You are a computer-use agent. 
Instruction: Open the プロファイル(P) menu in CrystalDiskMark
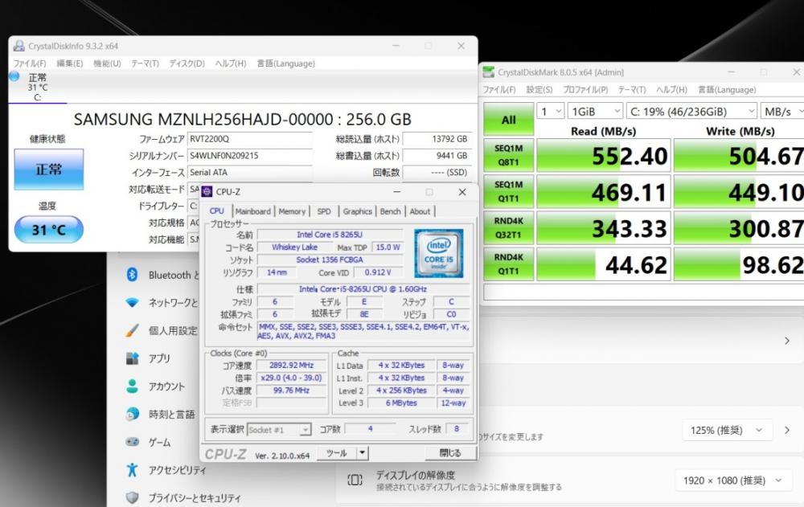pyautogui.click(x=585, y=90)
